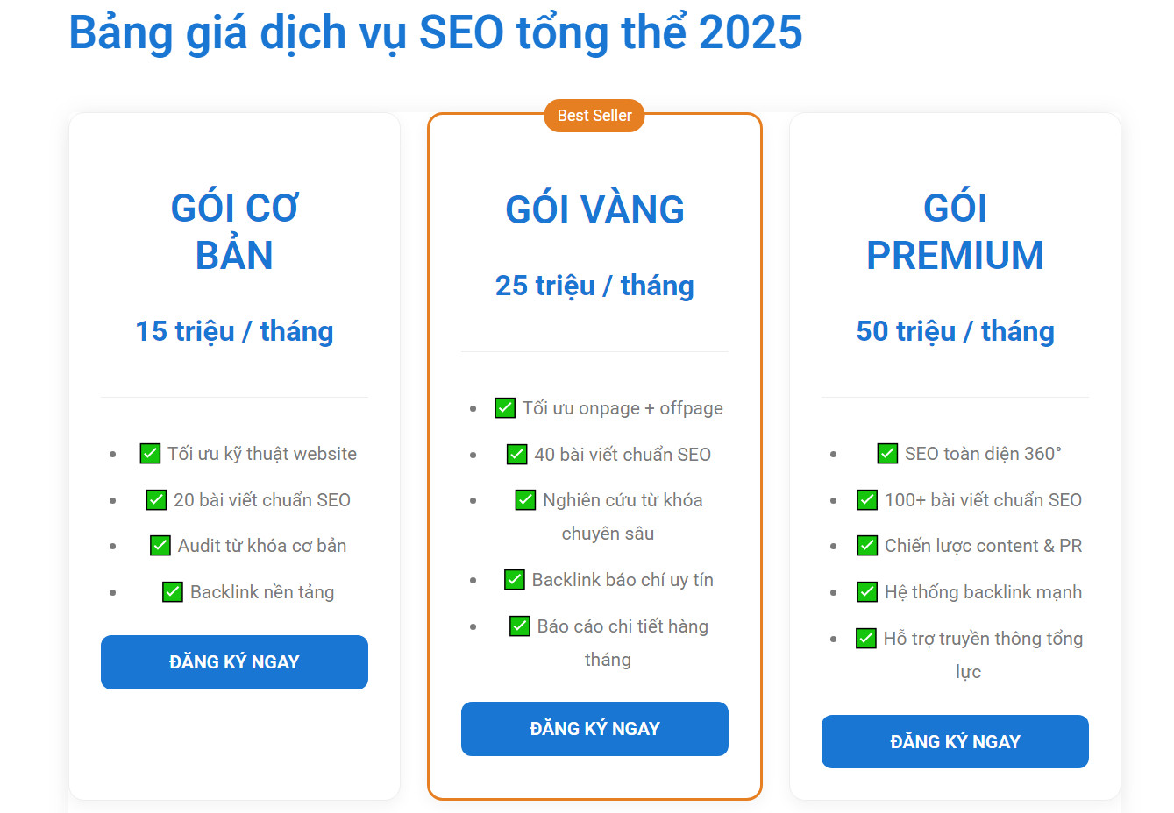Click the check icon next to 20 bài viết chuẩn SEO
Image resolution: width=1174 pixels, height=813 pixels.
click(x=156, y=500)
